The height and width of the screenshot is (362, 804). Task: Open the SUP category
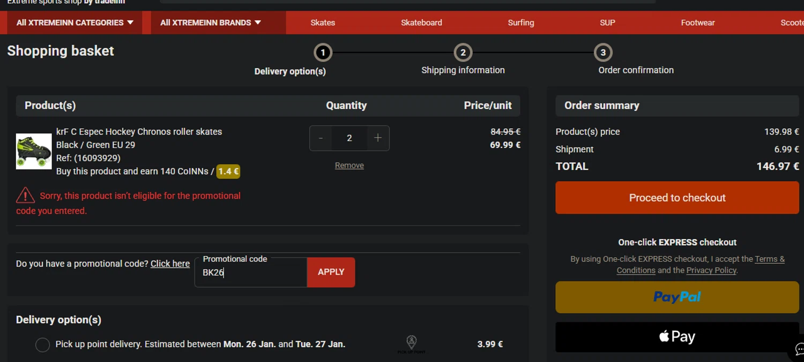tap(607, 23)
